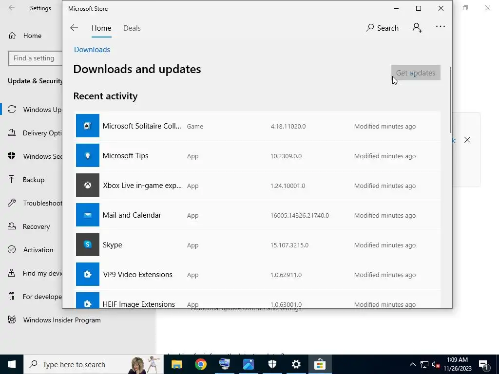Image resolution: width=499 pixels, height=374 pixels.
Task: Open Windows Security shield on taskbar
Action: [272, 364]
